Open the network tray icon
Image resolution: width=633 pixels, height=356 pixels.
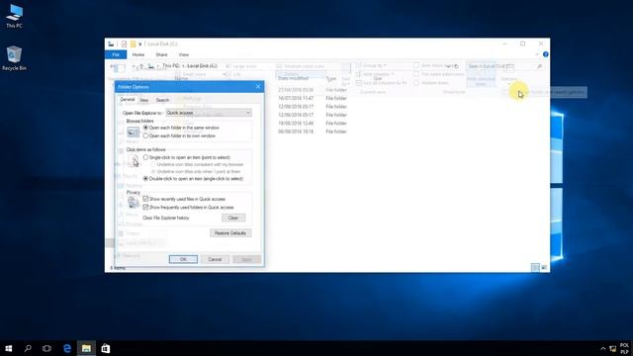pos(613,348)
